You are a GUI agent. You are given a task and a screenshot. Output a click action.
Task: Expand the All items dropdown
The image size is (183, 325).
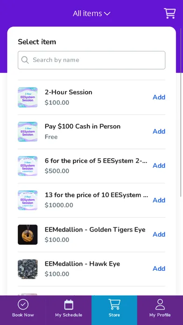coord(91,14)
